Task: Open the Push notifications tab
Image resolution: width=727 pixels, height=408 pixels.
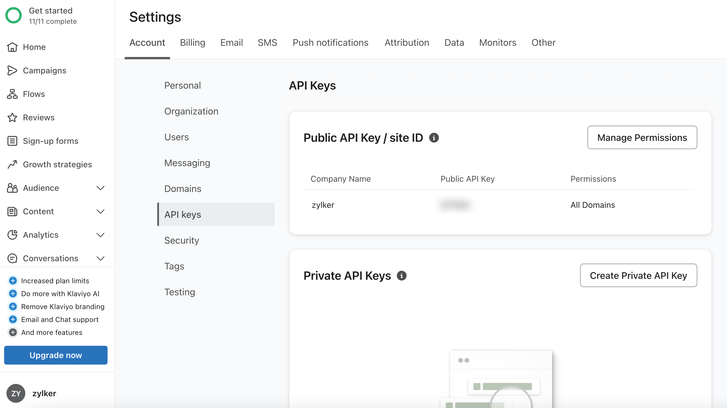Action: pyautogui.click(x=330, y=43)
